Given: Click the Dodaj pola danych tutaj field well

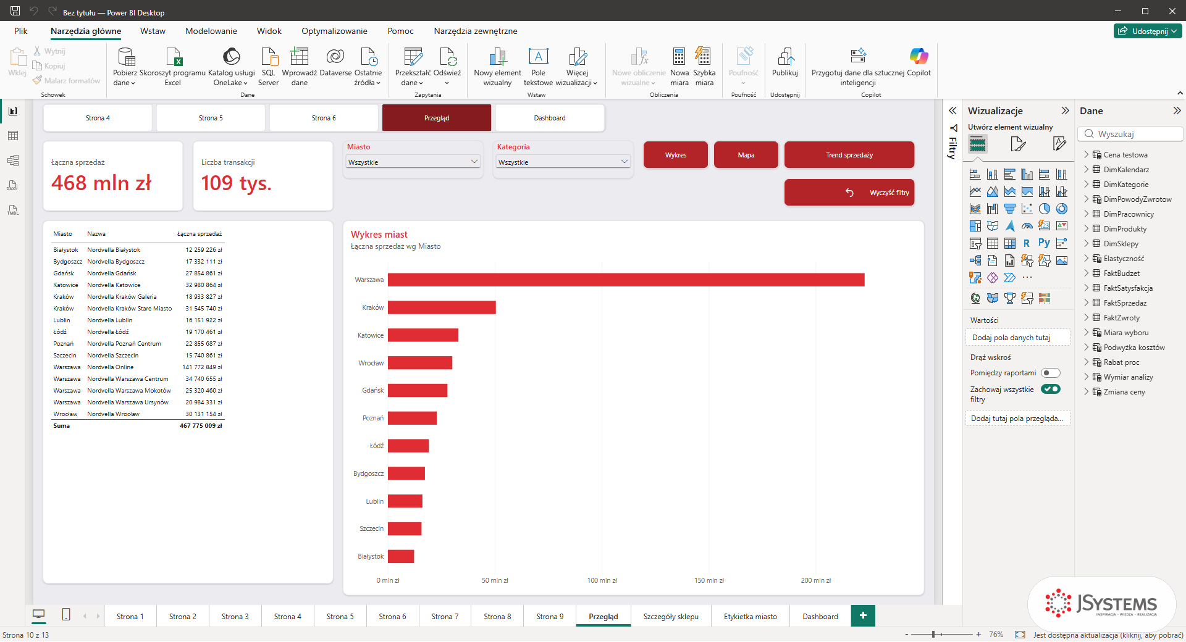Looking at the screenshot, I should pos(1017,338).
